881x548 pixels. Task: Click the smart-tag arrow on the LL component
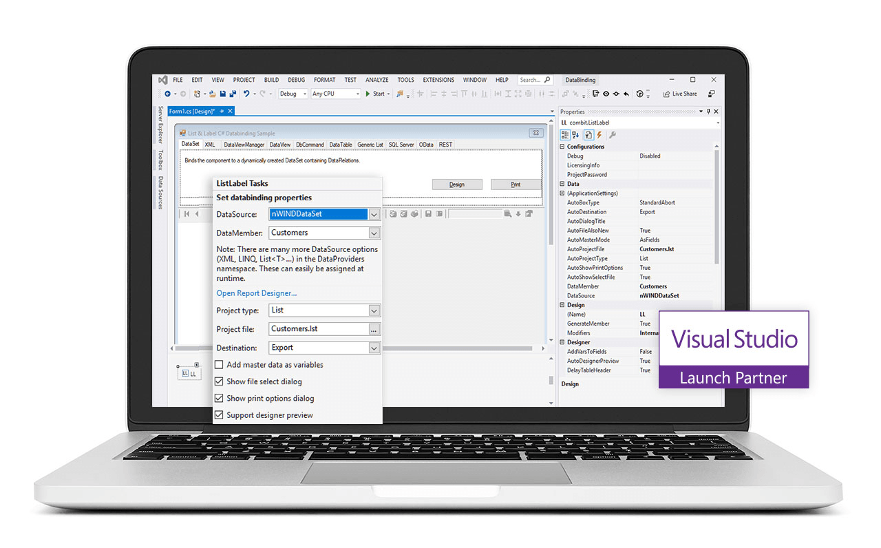pos(197,365)
